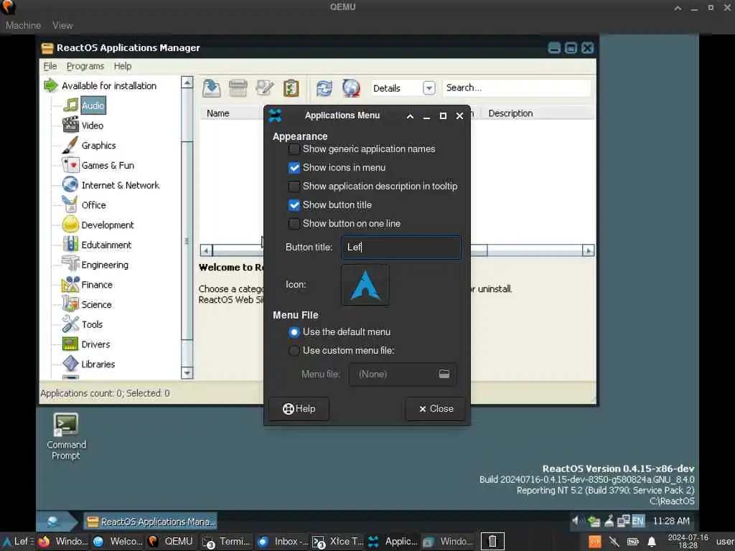Click the Arch Linux icon chooser button
Screen dimensions: 735x551
coord(365,285)
